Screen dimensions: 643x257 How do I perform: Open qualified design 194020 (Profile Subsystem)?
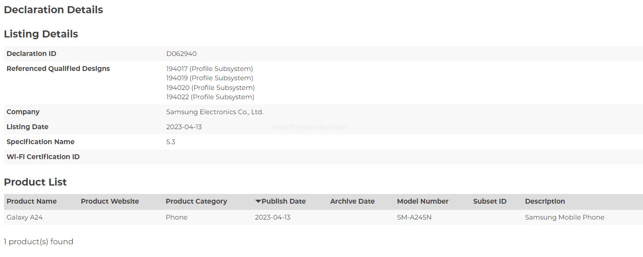point(210,88)
